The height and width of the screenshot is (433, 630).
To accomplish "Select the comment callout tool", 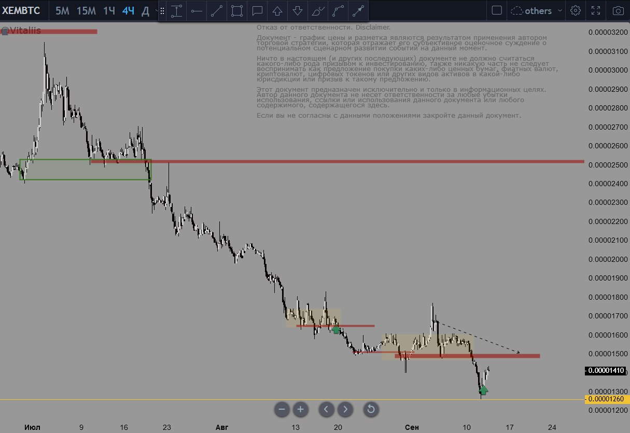I will (257, 10).
